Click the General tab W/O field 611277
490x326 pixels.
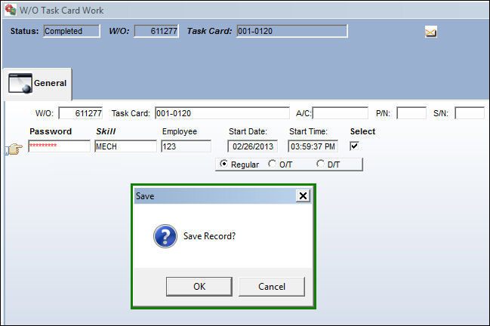pos(81,113)
